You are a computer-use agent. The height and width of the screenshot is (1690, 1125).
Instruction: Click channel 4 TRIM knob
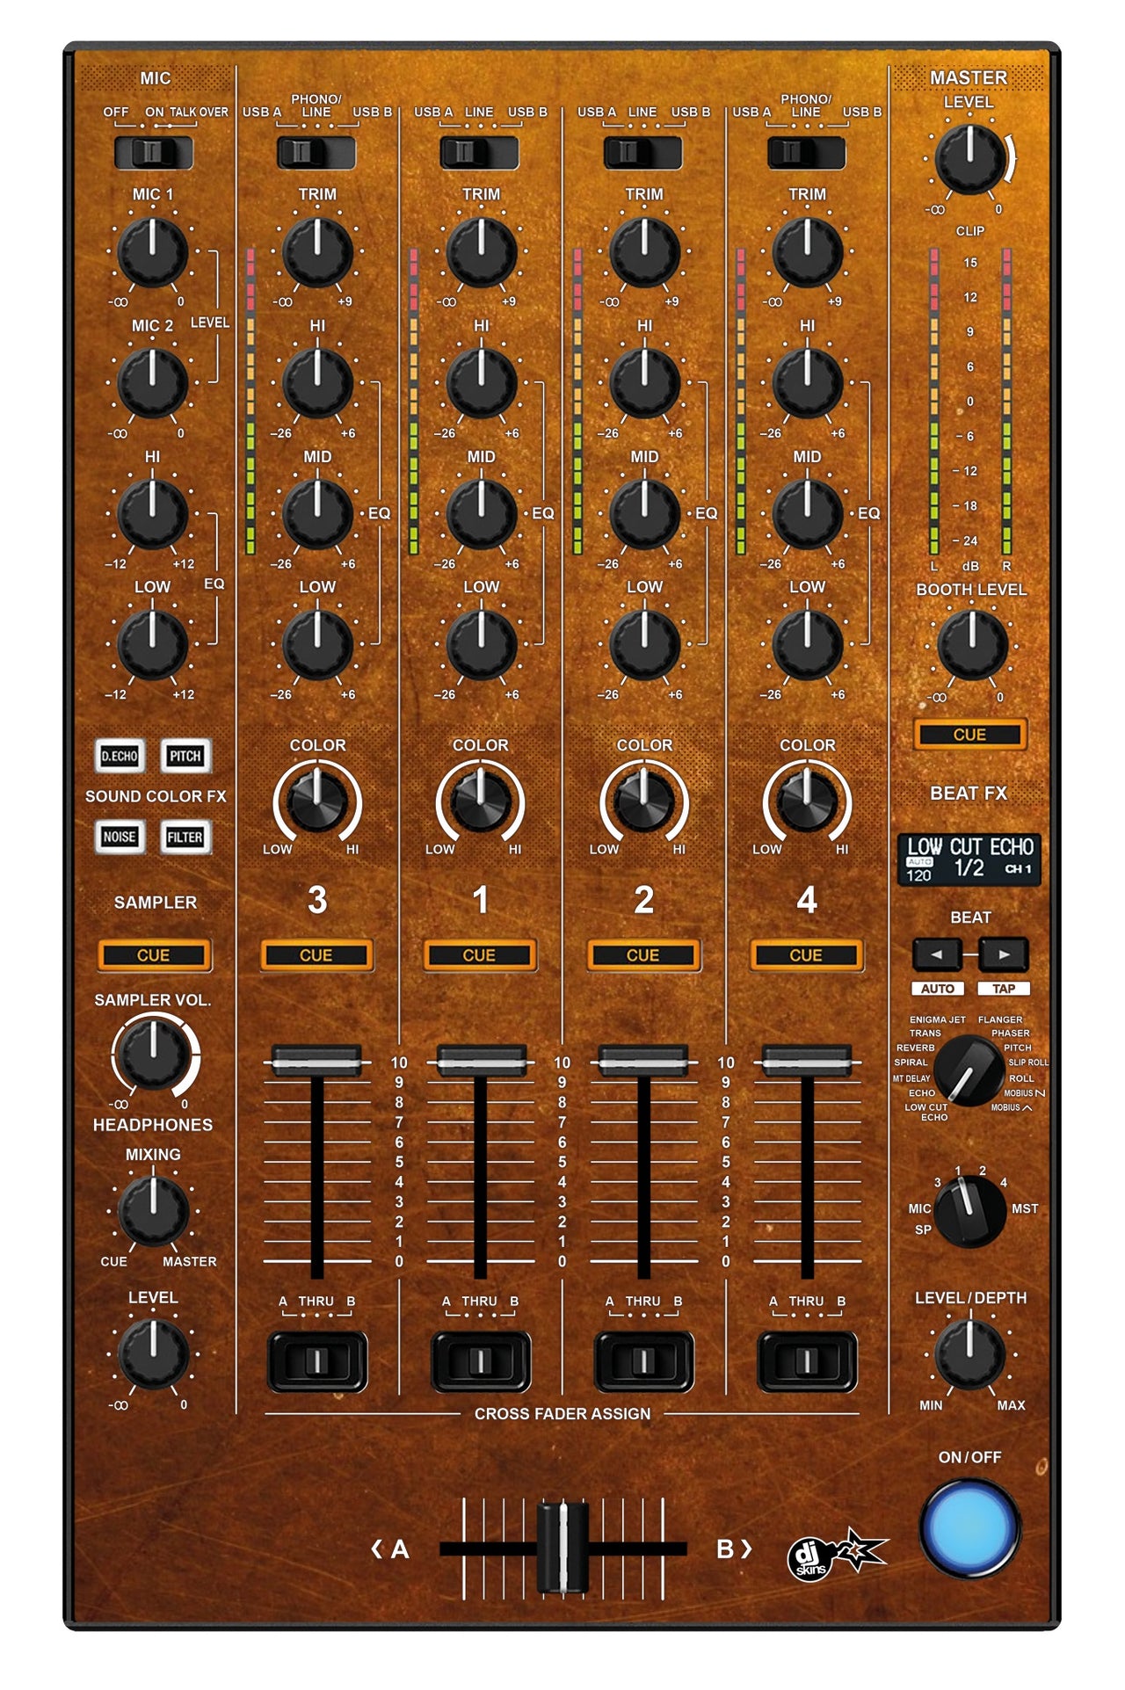[807, 252]
